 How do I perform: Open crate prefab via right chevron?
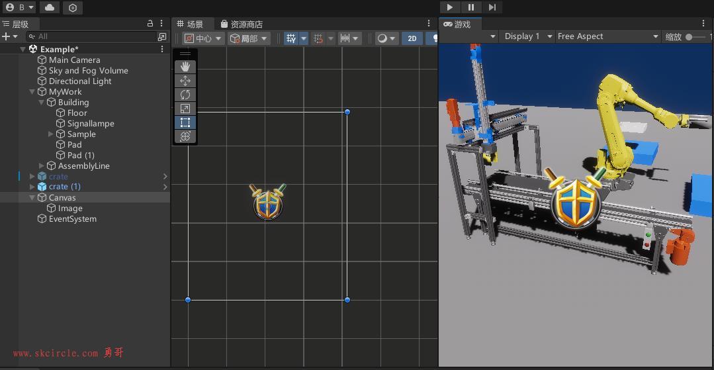click(x=165, y=176)
